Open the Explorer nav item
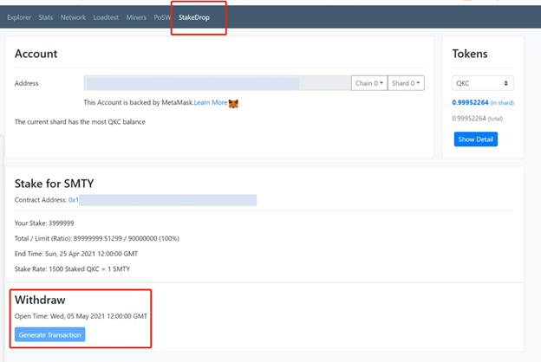The width and height of the screenshot is (541, 362). [x=19, y=17]
